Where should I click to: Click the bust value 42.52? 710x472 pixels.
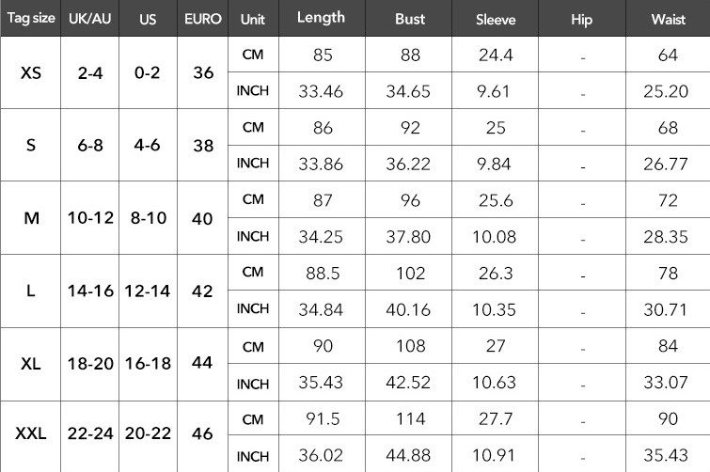[408, 383]
